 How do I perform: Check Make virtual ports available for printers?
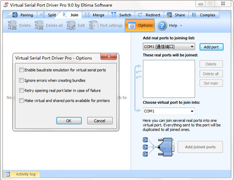point(21,100)
